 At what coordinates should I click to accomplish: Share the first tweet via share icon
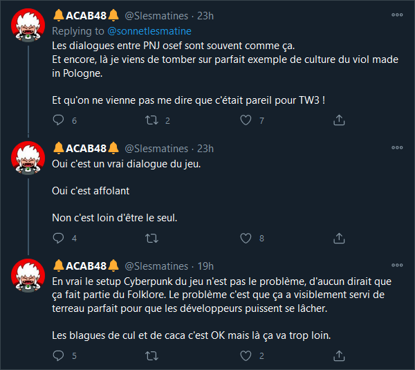pos(339,120)
